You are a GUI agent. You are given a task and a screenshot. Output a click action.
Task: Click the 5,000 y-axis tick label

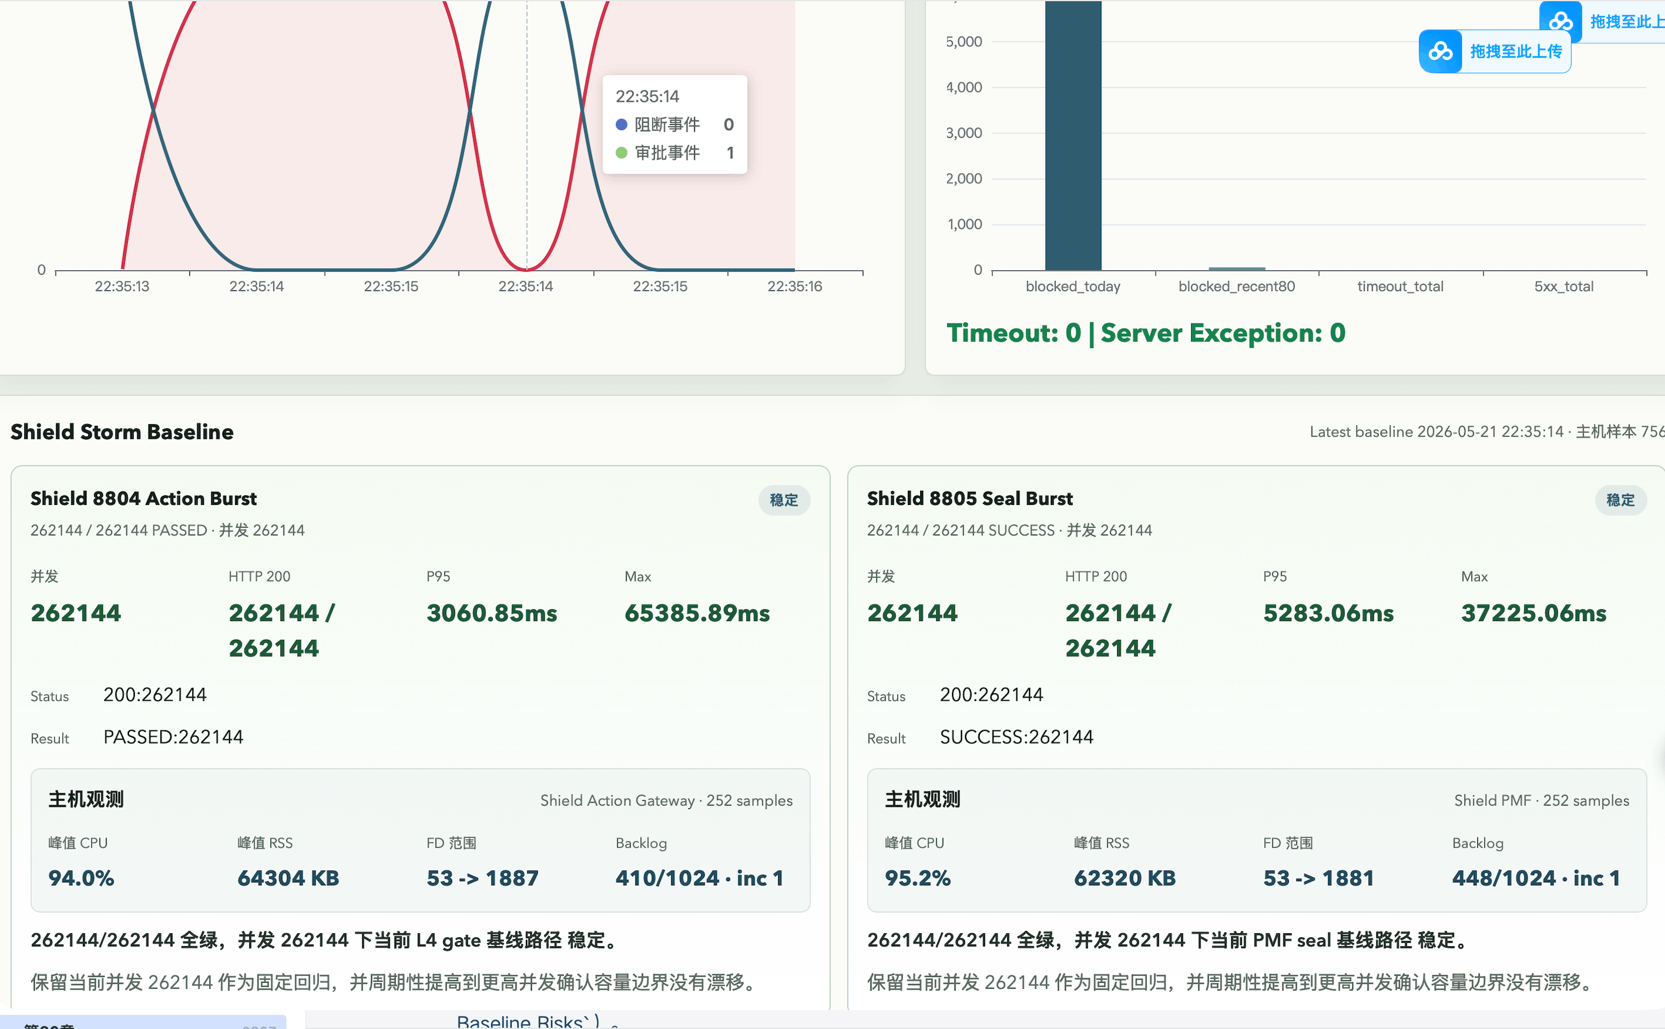pos(963,42)
